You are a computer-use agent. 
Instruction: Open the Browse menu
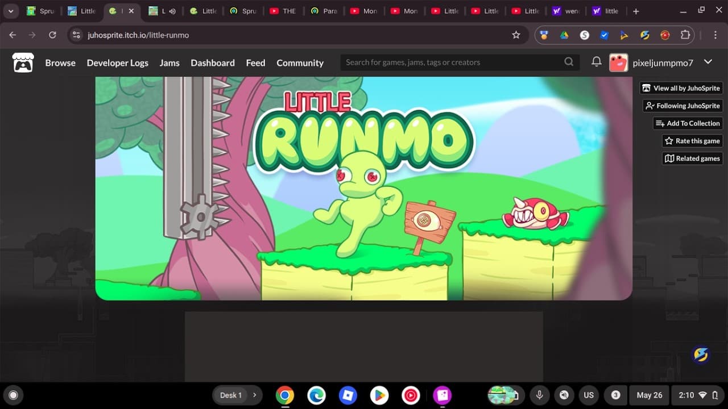pyautogui.click(x=60, y=62)
